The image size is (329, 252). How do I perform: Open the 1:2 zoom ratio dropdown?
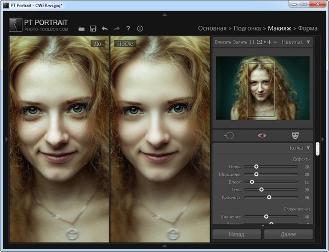pos(260,42)
